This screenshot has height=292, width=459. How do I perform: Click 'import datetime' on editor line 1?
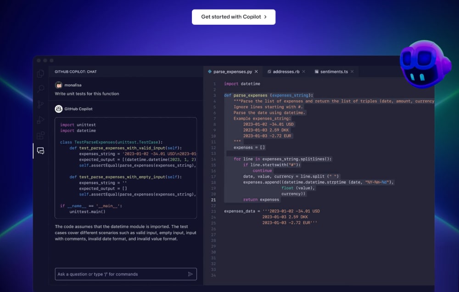point(242,83)
